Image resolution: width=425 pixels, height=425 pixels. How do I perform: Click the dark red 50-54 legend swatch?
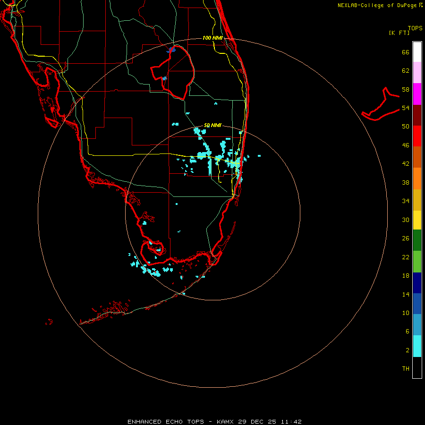(417, 115)
